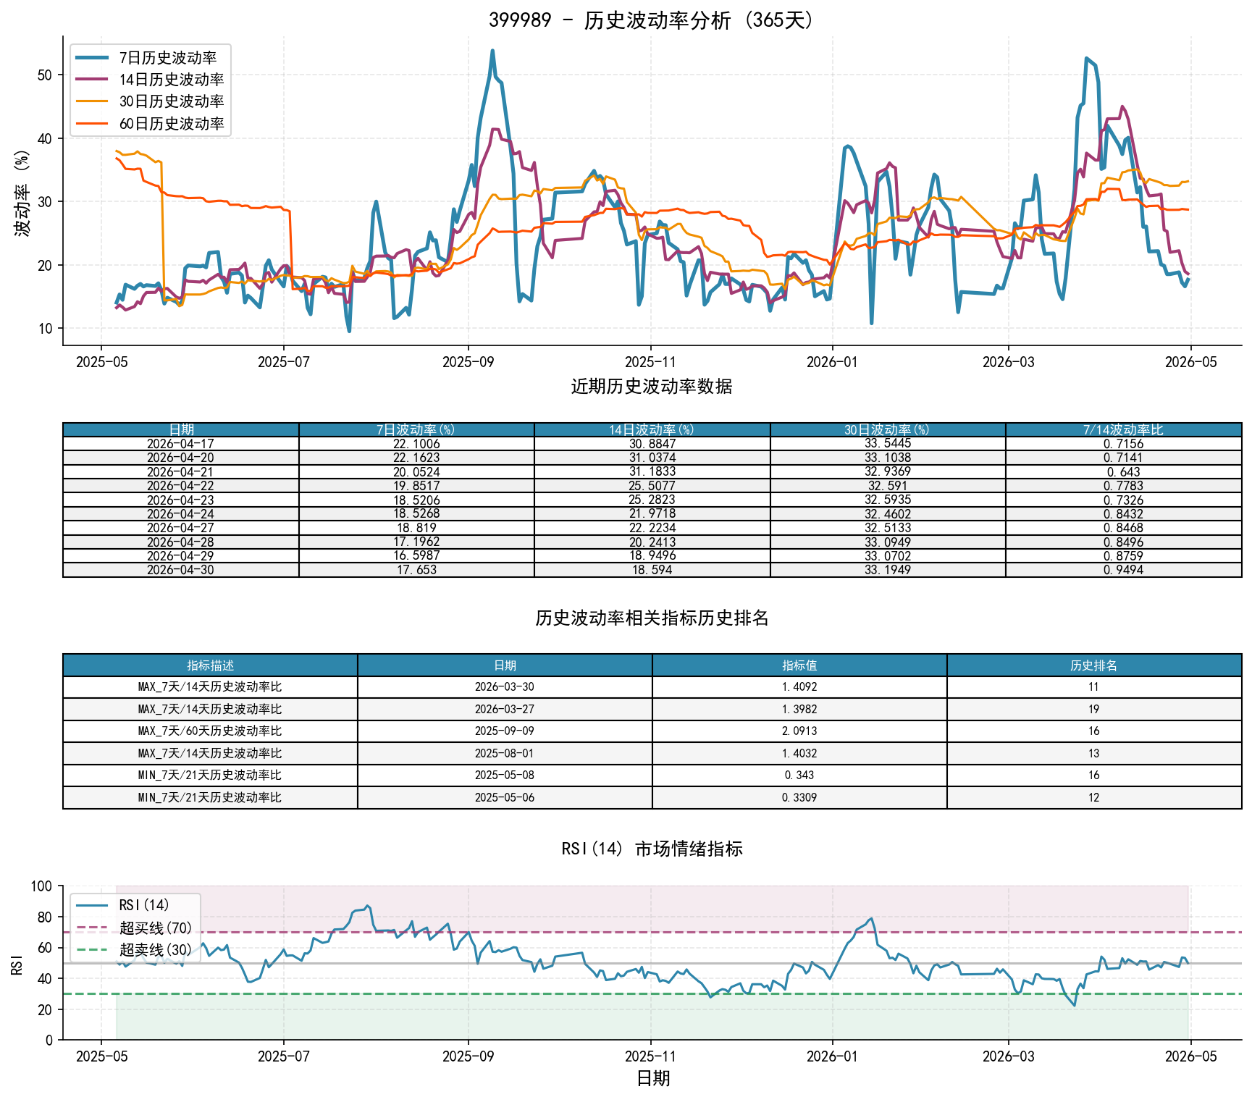This screenshot has height=1097, width=1252.
Task: Click the ratio value '0.643'
Action: tap(1123, 471)
